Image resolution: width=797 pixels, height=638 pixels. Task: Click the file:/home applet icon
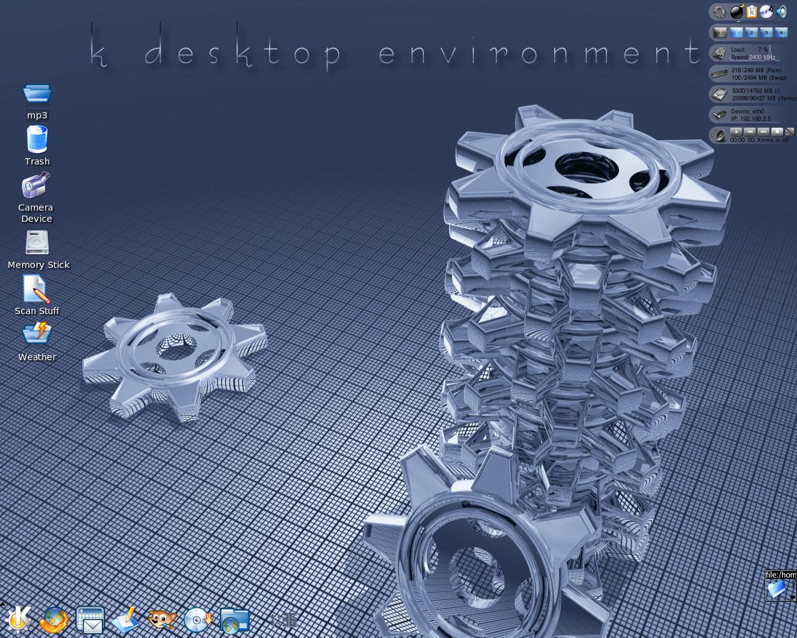pos(777,589)
